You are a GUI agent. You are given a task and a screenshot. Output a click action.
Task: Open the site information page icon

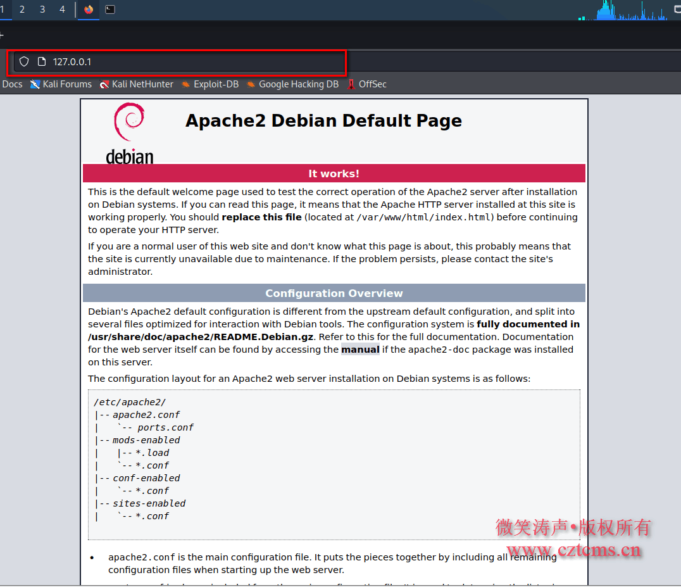coord(42,61)
